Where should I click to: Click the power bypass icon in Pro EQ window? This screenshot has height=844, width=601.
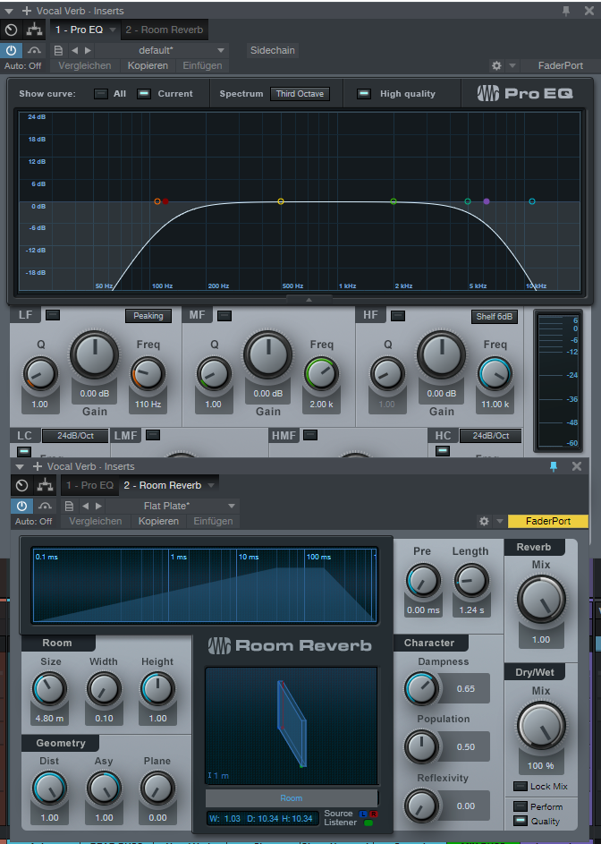(x=11, y=50)
